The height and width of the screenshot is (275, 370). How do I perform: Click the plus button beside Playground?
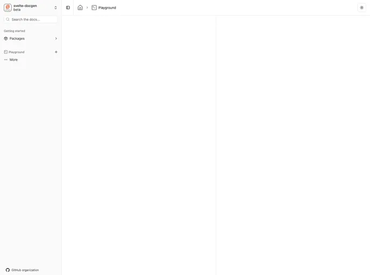point(56,52)
